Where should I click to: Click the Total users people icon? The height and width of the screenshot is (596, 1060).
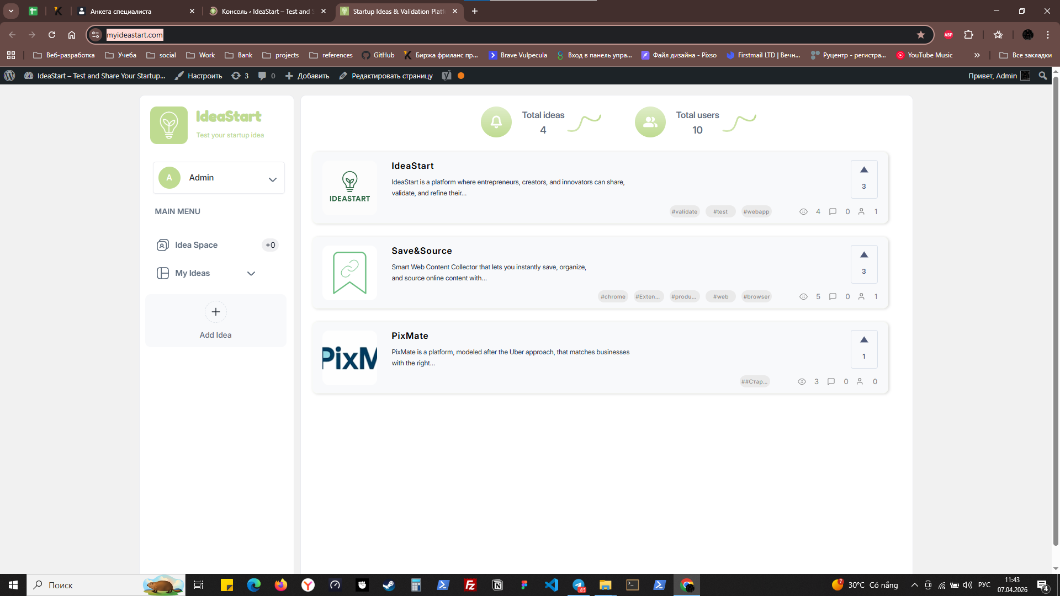coord(650,122)
